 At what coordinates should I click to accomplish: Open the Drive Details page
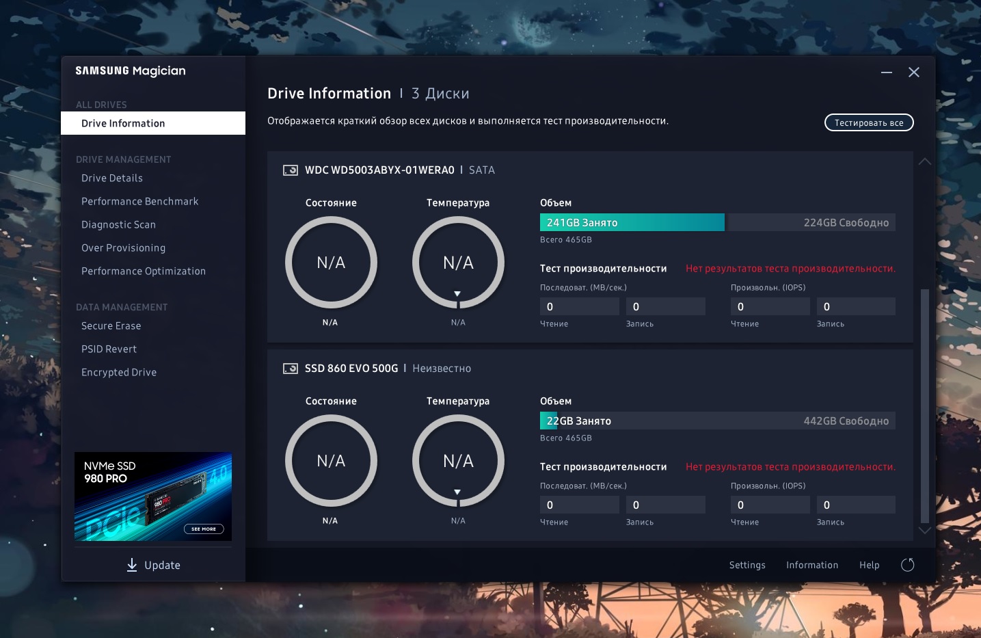[x=112, y=178]
